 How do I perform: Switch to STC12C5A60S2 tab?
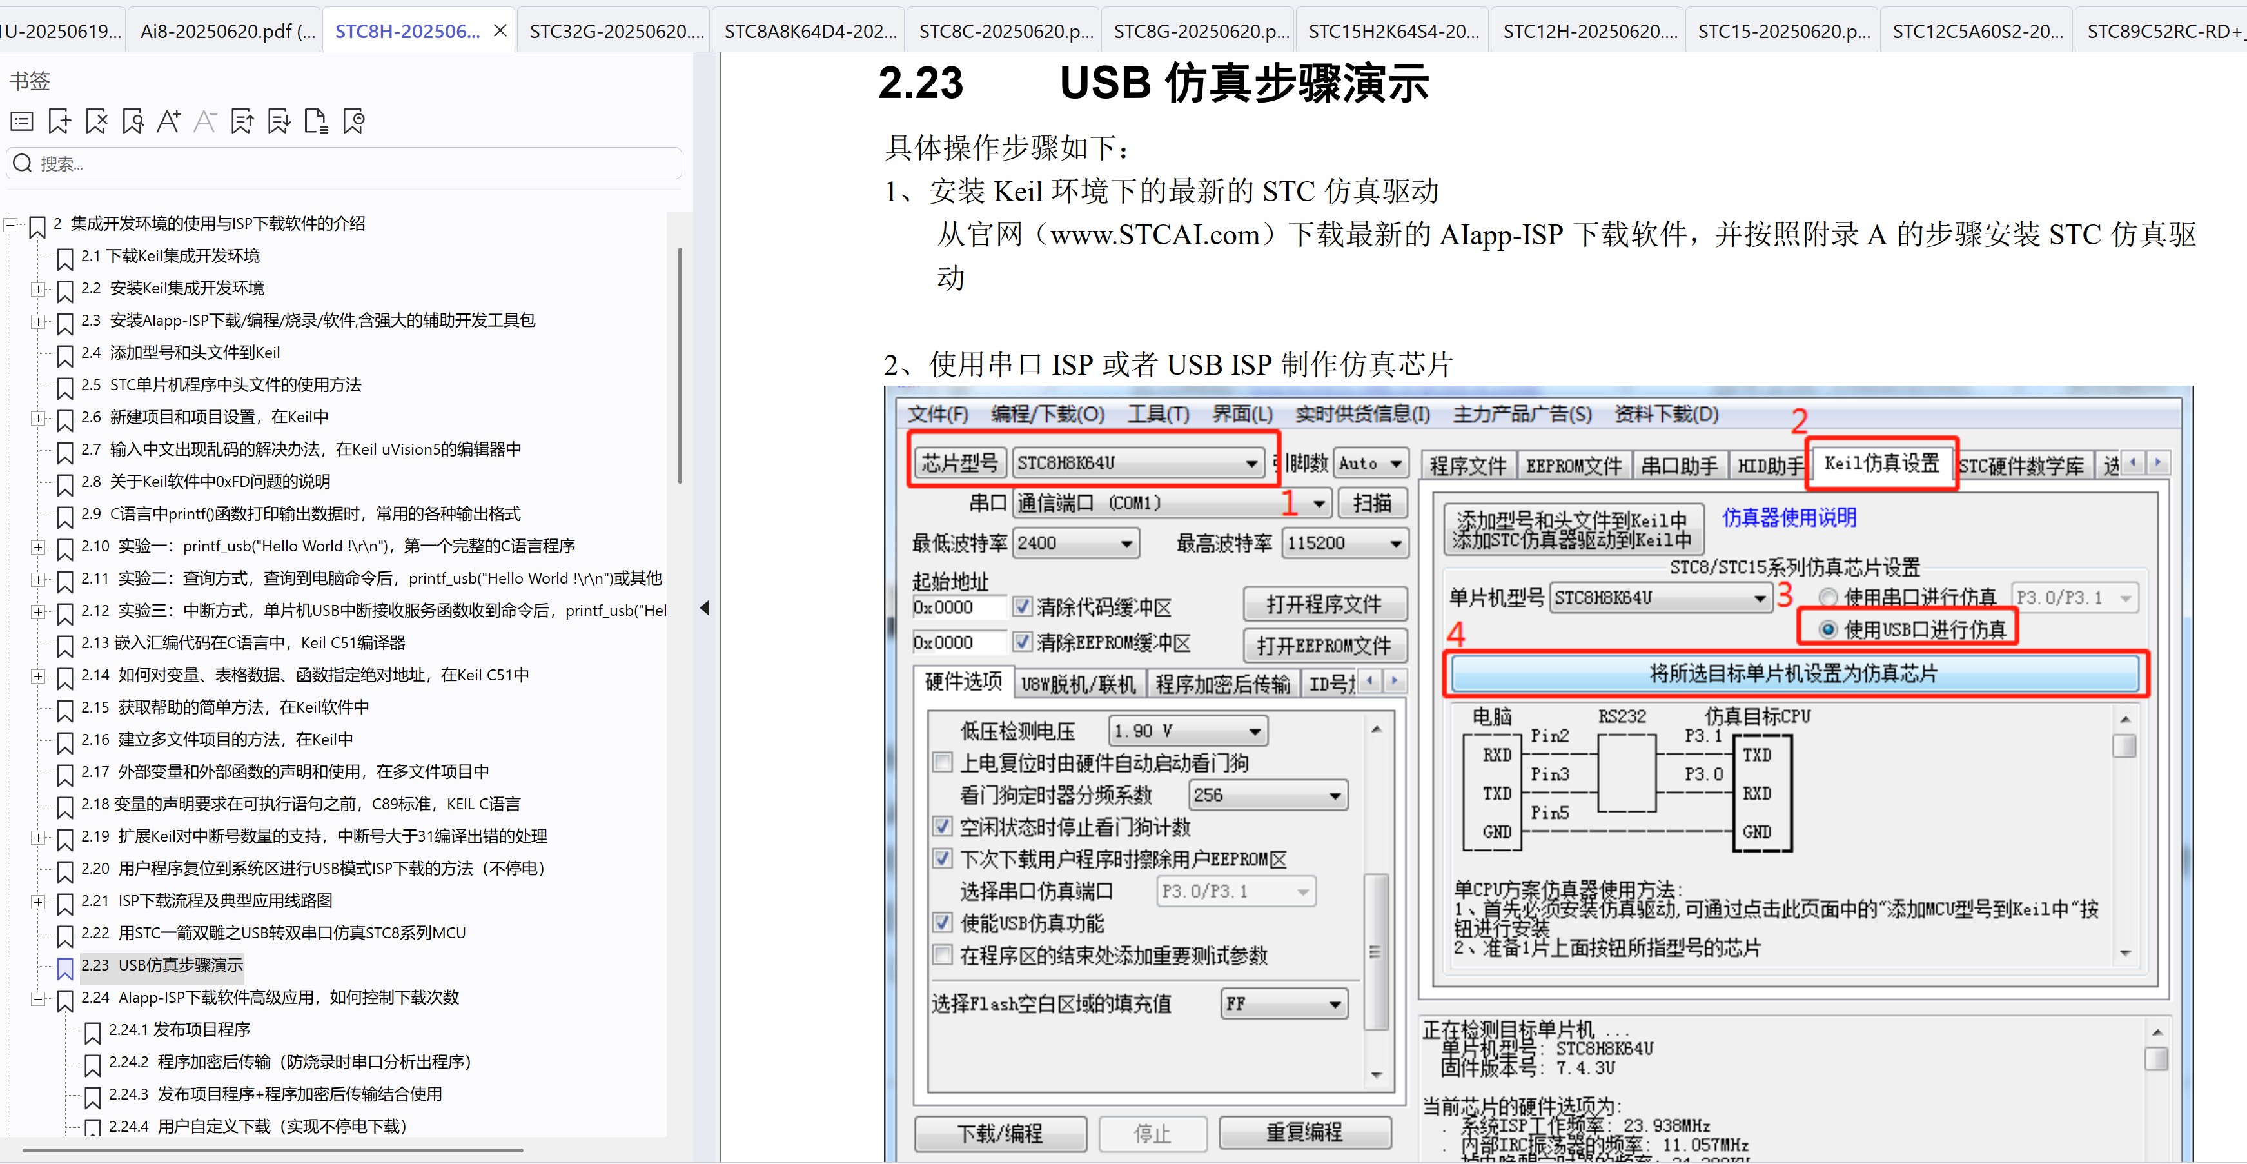pos(1977,30)
